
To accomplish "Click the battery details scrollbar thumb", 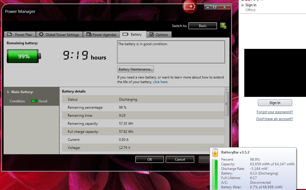I will point(227,104).
